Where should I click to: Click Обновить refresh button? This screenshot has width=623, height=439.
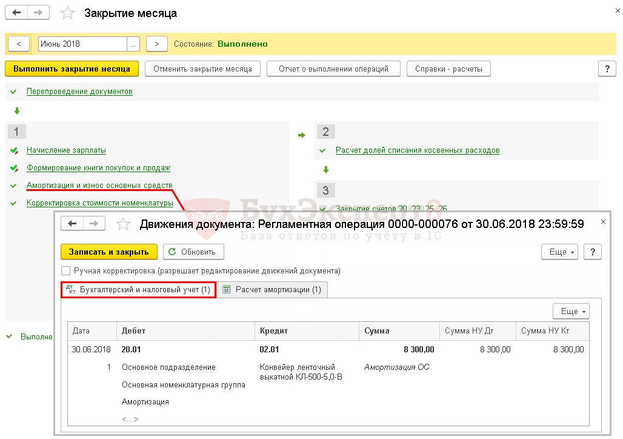point(193,252)
